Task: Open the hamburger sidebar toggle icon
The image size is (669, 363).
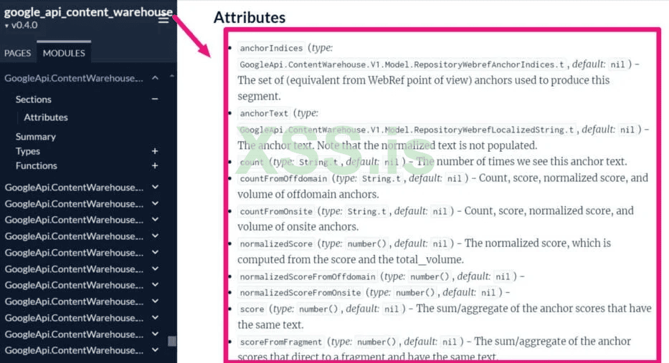Action: (x=163, y=19)
